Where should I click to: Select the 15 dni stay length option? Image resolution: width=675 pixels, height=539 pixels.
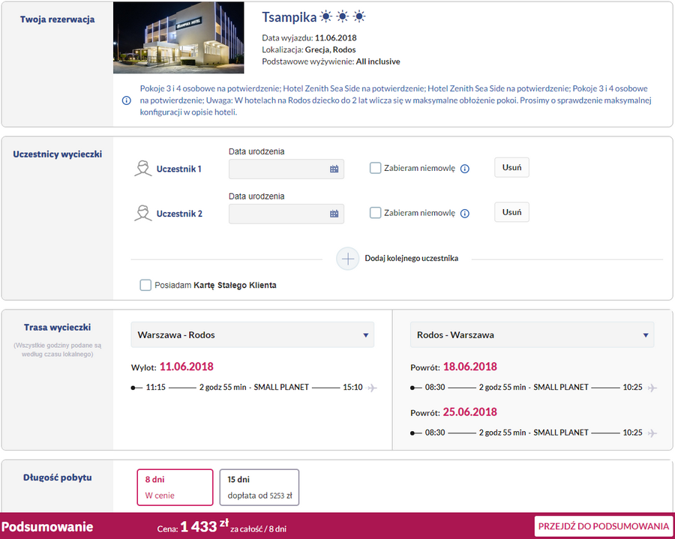pos(259,487)
